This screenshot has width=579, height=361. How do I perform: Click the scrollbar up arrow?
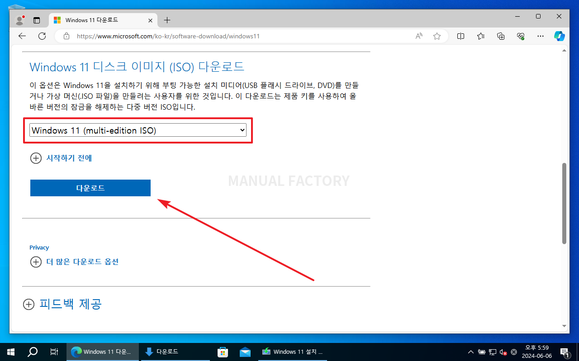(x=564, y=51)
